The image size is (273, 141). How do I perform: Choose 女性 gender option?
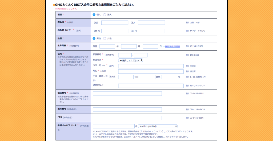105,38
